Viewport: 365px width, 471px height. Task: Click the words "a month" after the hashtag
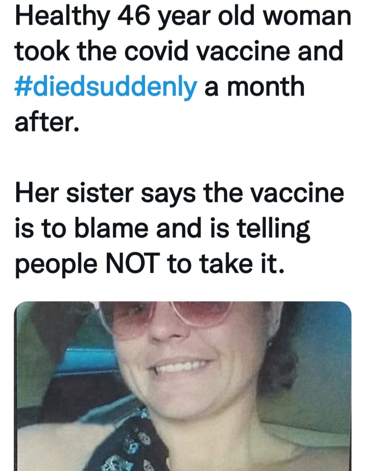[x=254, y=86]
